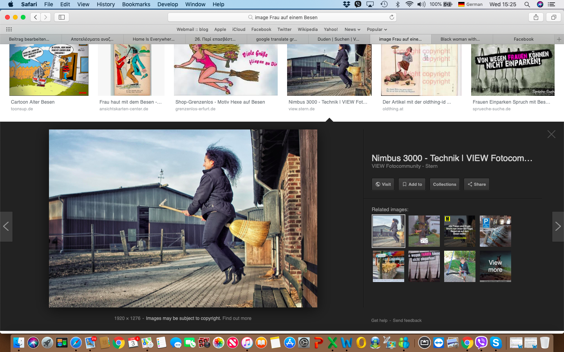Open the 'Find out more' copyright link
Image resolution: width=564 pixels, height=352 pixels.
point(237,318)
